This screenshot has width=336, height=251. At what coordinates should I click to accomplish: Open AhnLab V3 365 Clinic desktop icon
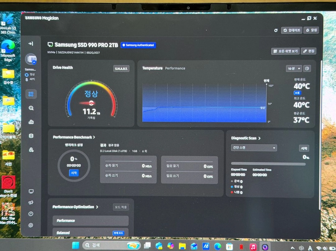(x=8, y=24)
